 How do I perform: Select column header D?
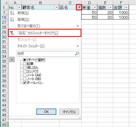(x=89, y=2)
